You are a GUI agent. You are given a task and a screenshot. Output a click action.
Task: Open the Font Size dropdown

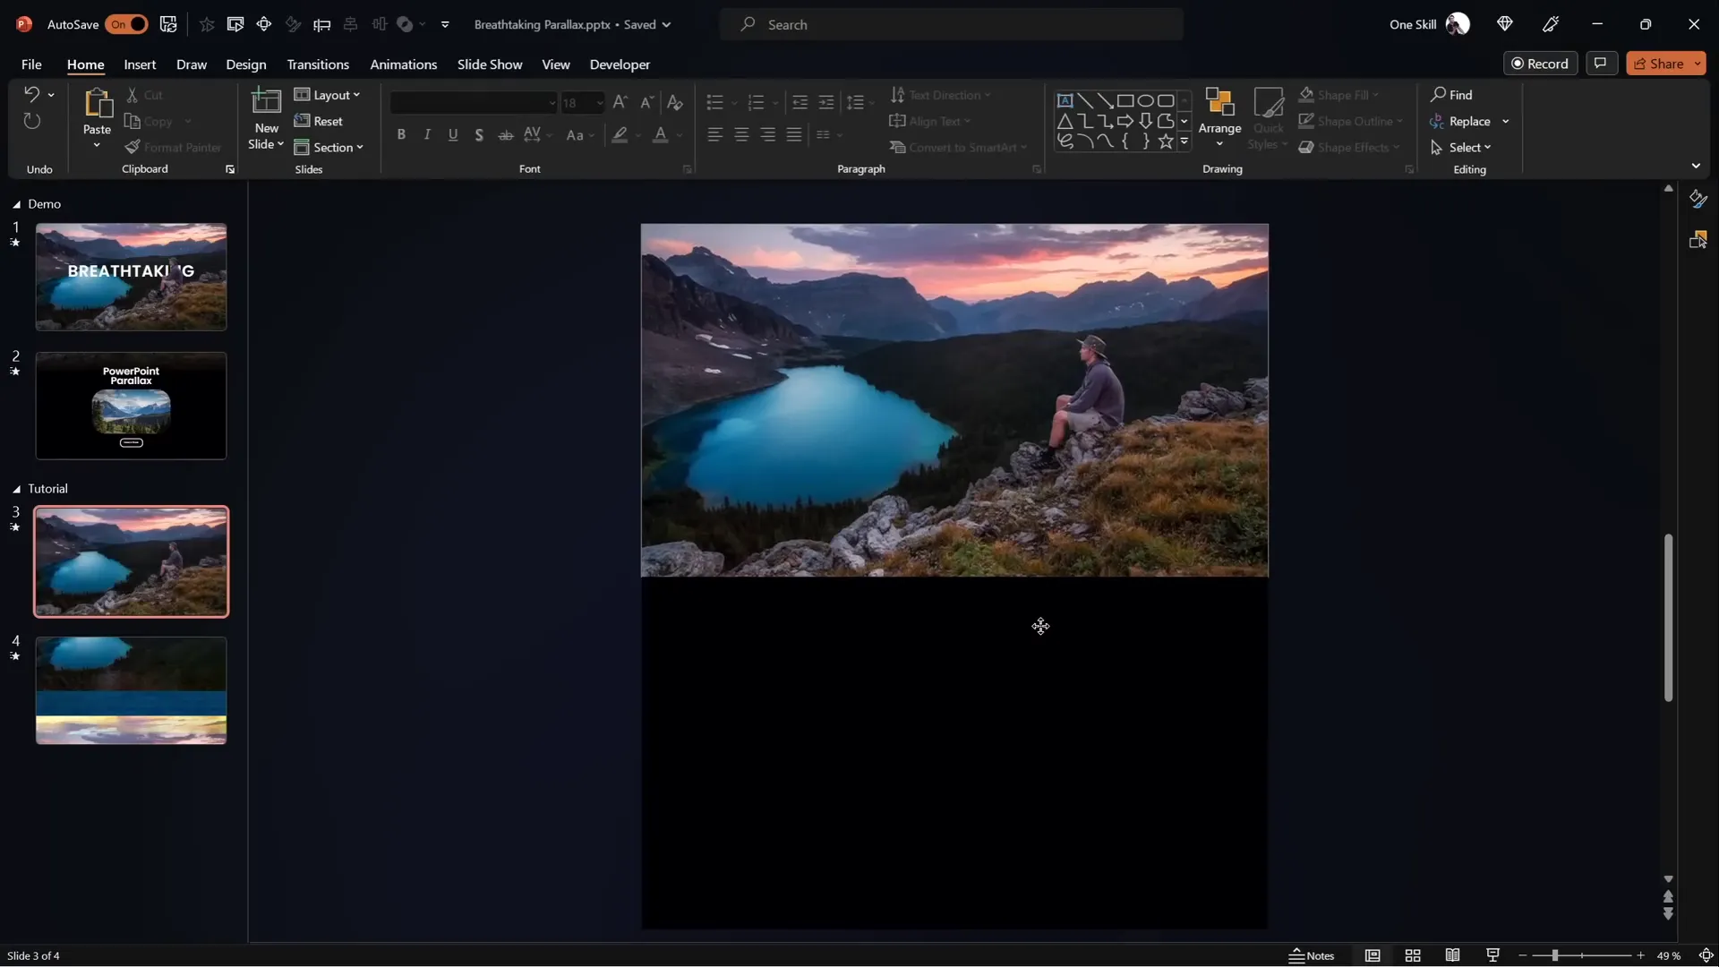point(598,102)
